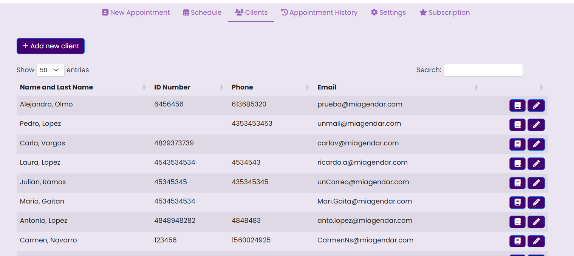Viewport: 574px width, 256px height.
Task: Open the Show entries count dropdown
Action: pos(50,70)
